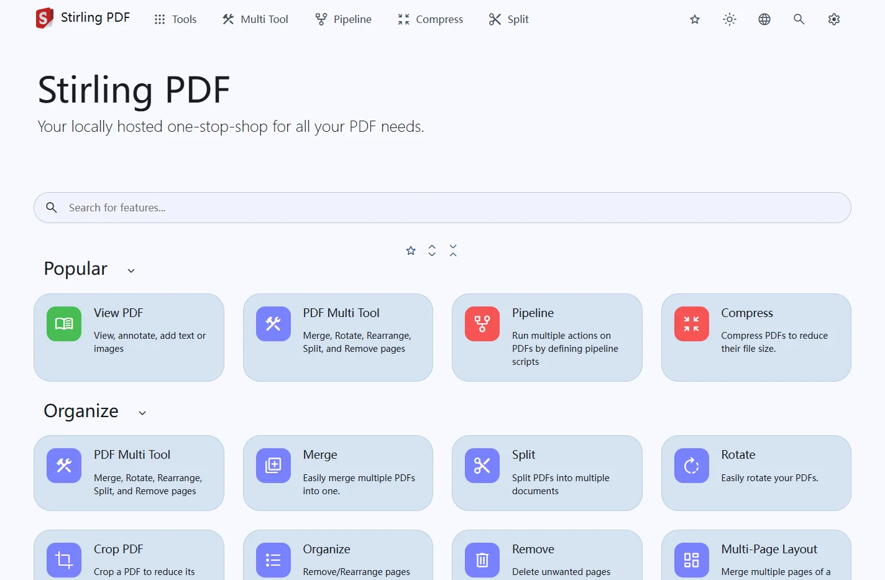Click the Organize section heading
This screenshot has width=885, height=580.
point(81,411)
